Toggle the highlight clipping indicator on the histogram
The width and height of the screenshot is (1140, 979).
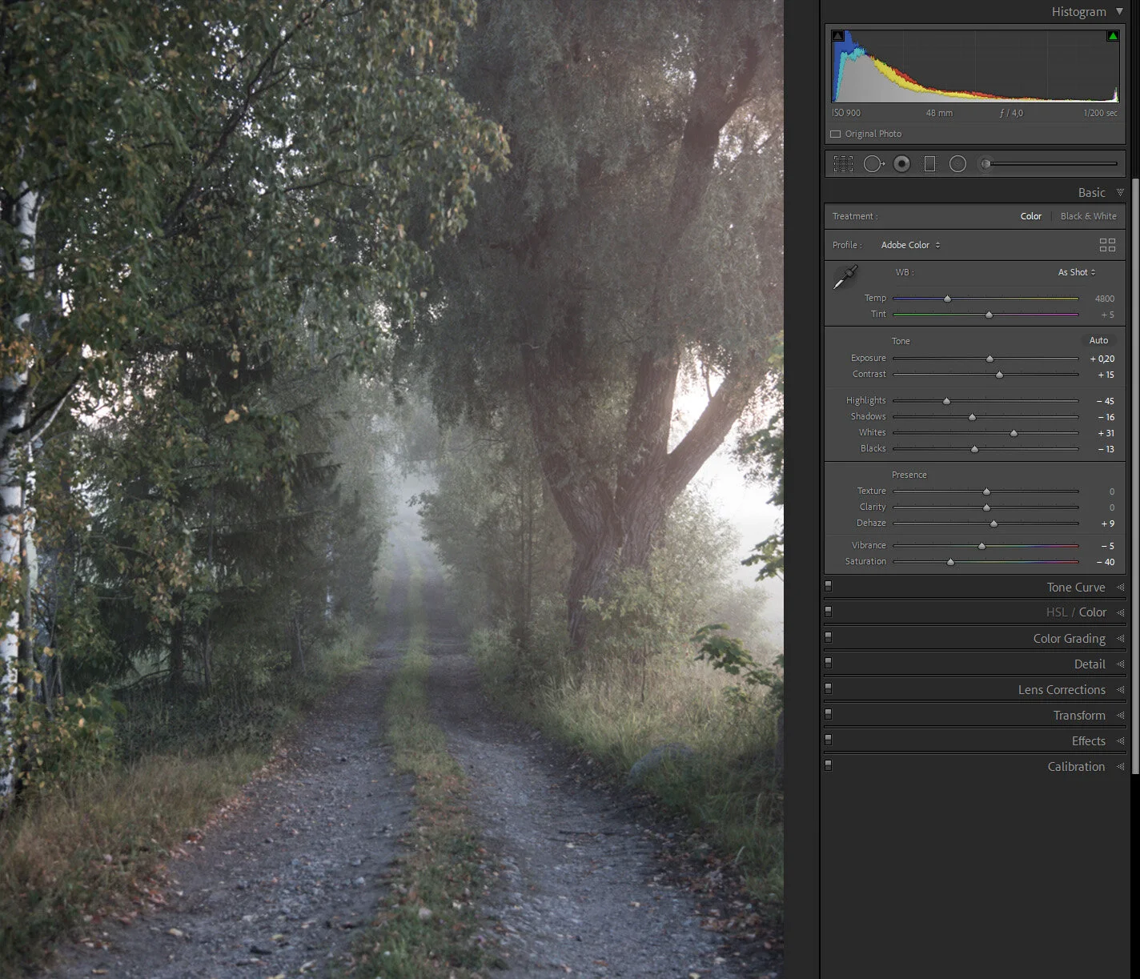pyautogui.click(x=1113, y=35)
